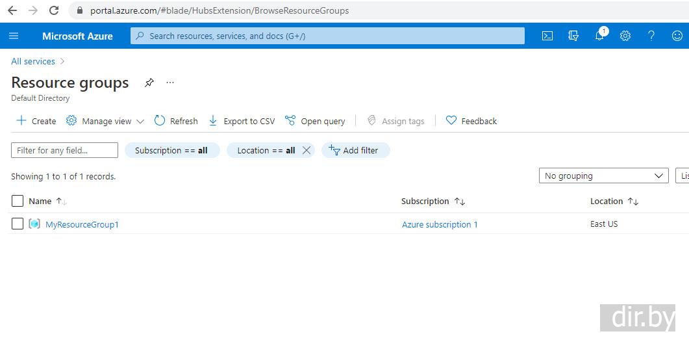
Task: Open the Manage view dropdown
Action: pyautogui.click(x=105, y=121)
